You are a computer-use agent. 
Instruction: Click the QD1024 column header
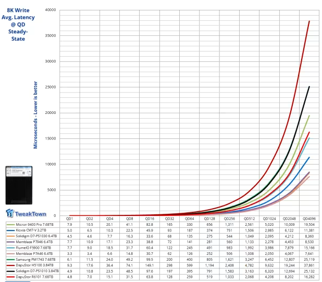click(269, 219)
